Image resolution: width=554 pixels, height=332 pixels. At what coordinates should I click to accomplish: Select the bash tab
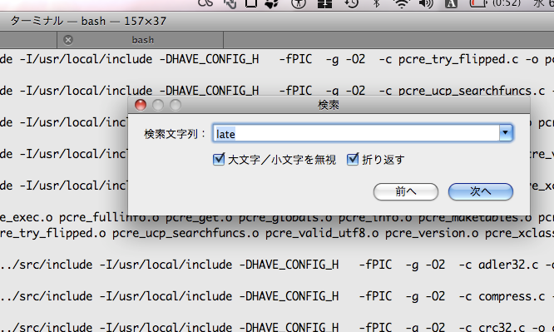click(140, 40)
